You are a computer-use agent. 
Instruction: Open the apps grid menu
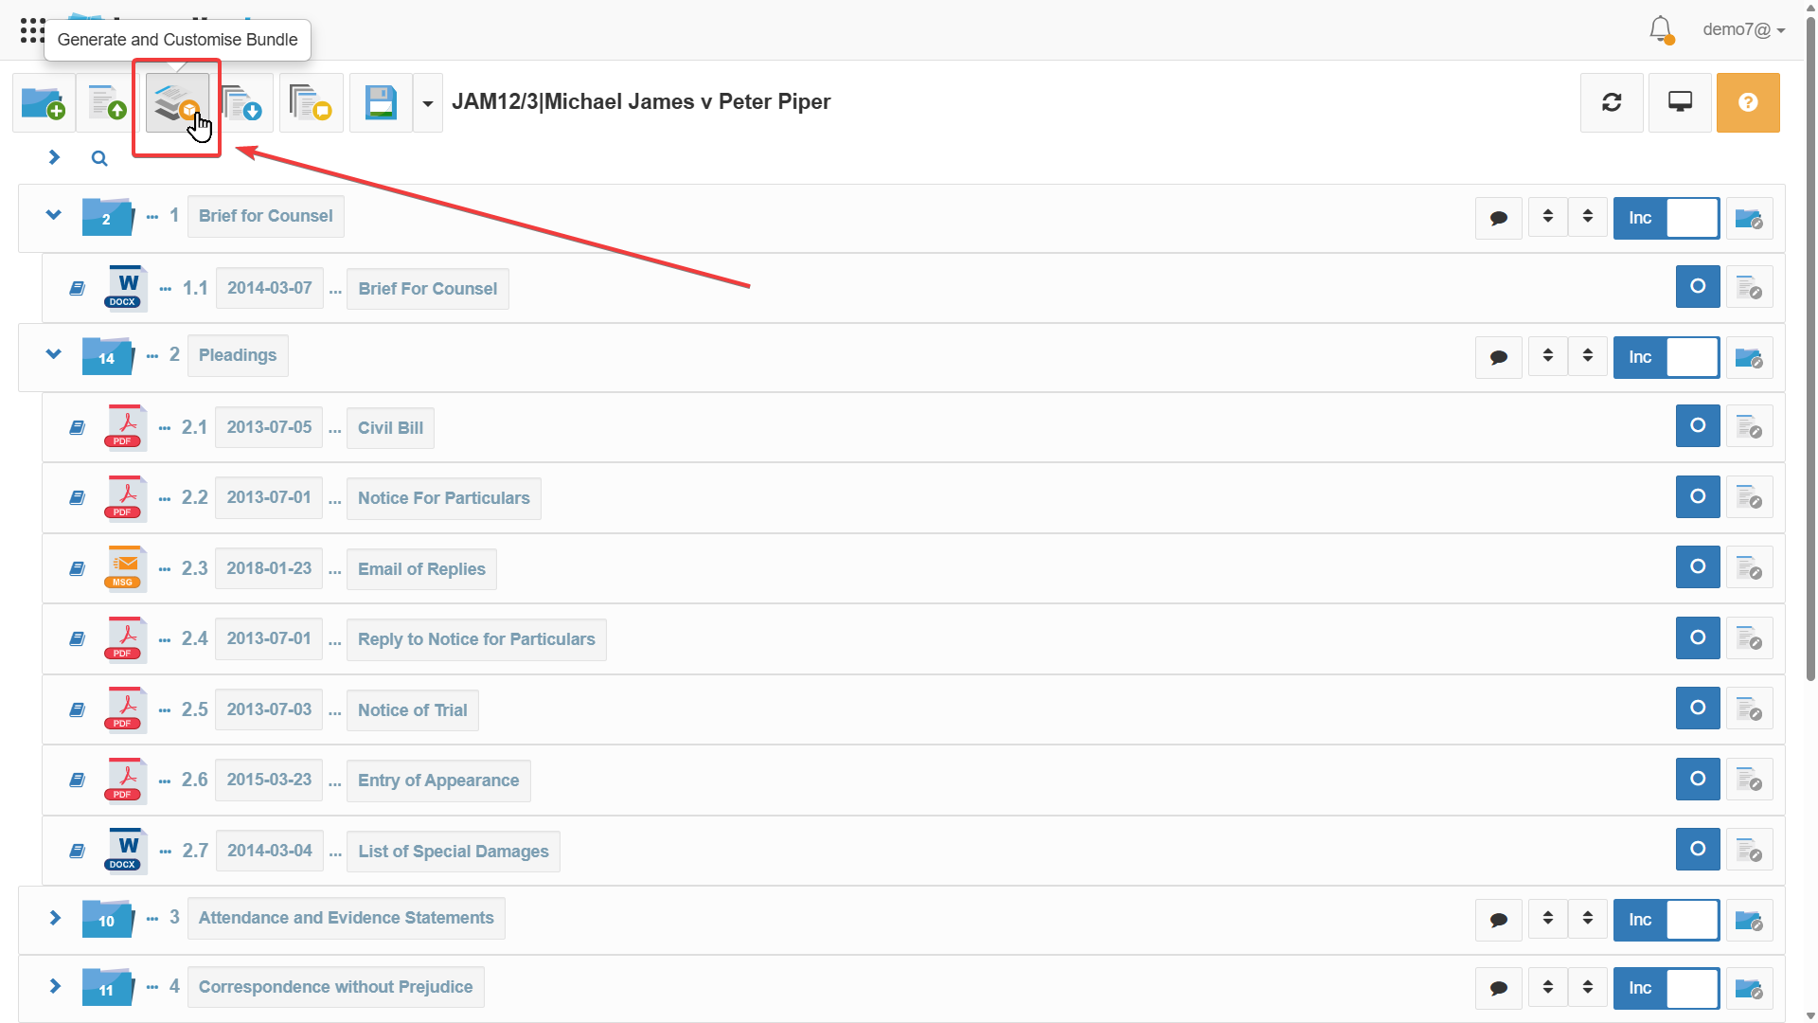[x=32, y=29]
